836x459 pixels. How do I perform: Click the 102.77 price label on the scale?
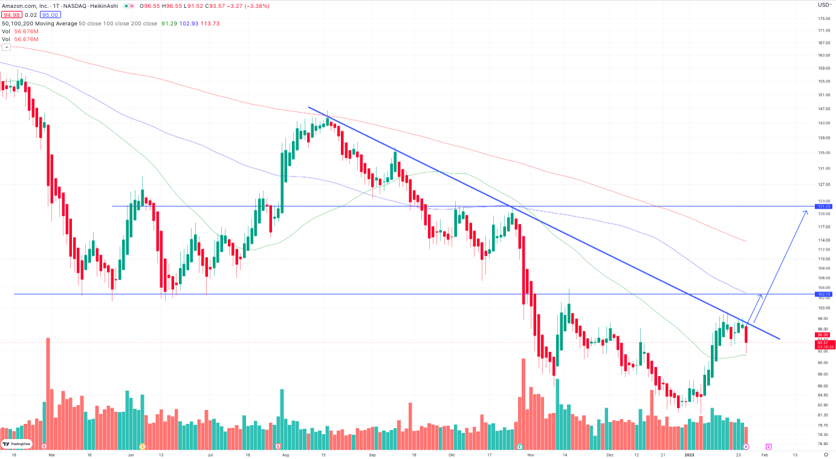point(823,294)
